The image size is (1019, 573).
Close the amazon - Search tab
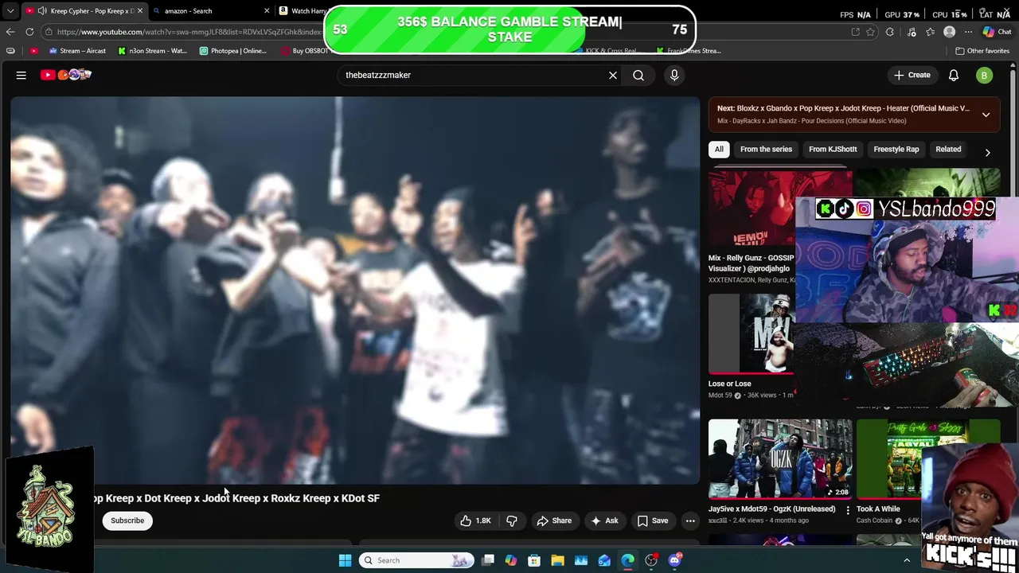(267, 11)
